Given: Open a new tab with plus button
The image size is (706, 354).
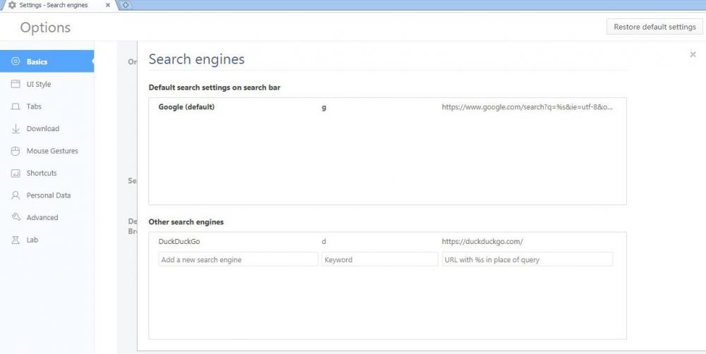Looking at the screenshot, I should click(126, 5).
